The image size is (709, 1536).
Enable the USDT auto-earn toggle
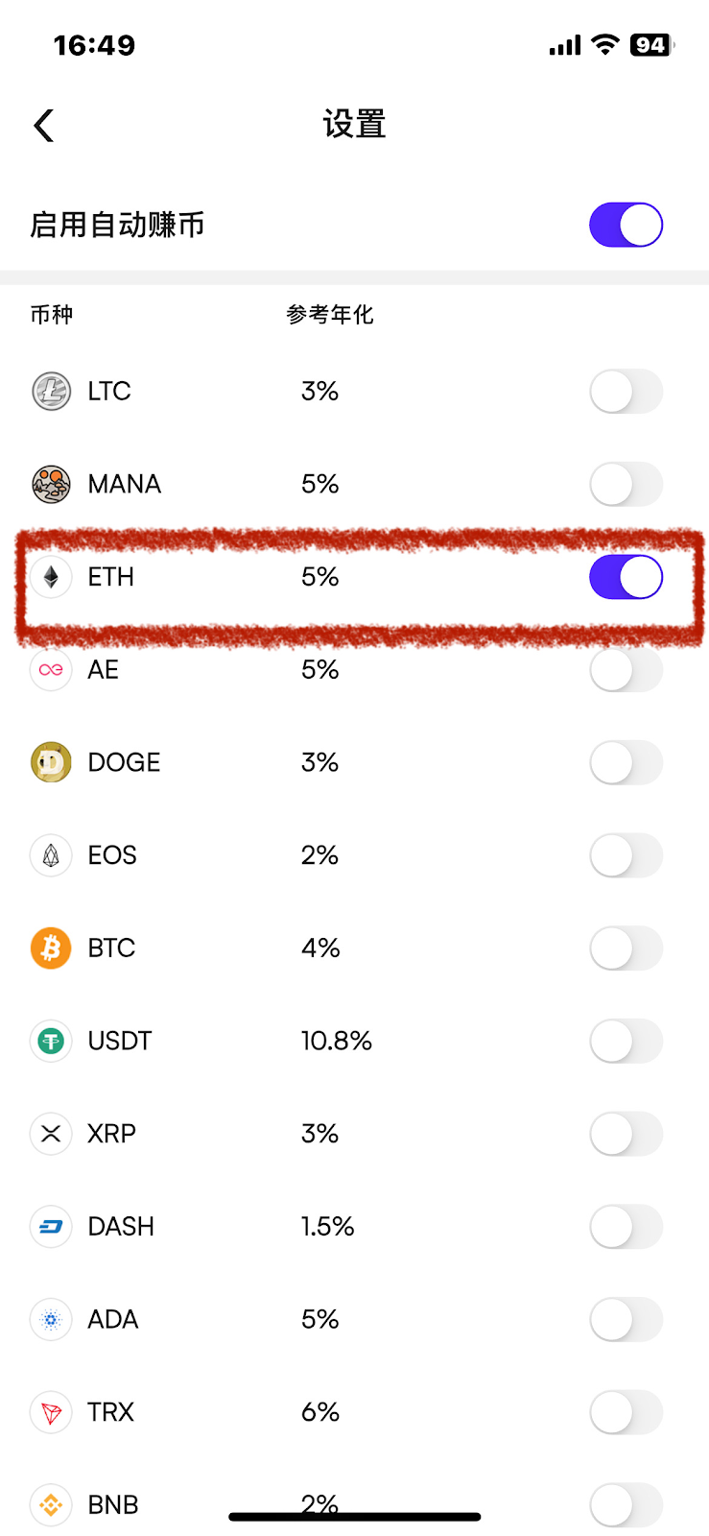click(626, 1041)
